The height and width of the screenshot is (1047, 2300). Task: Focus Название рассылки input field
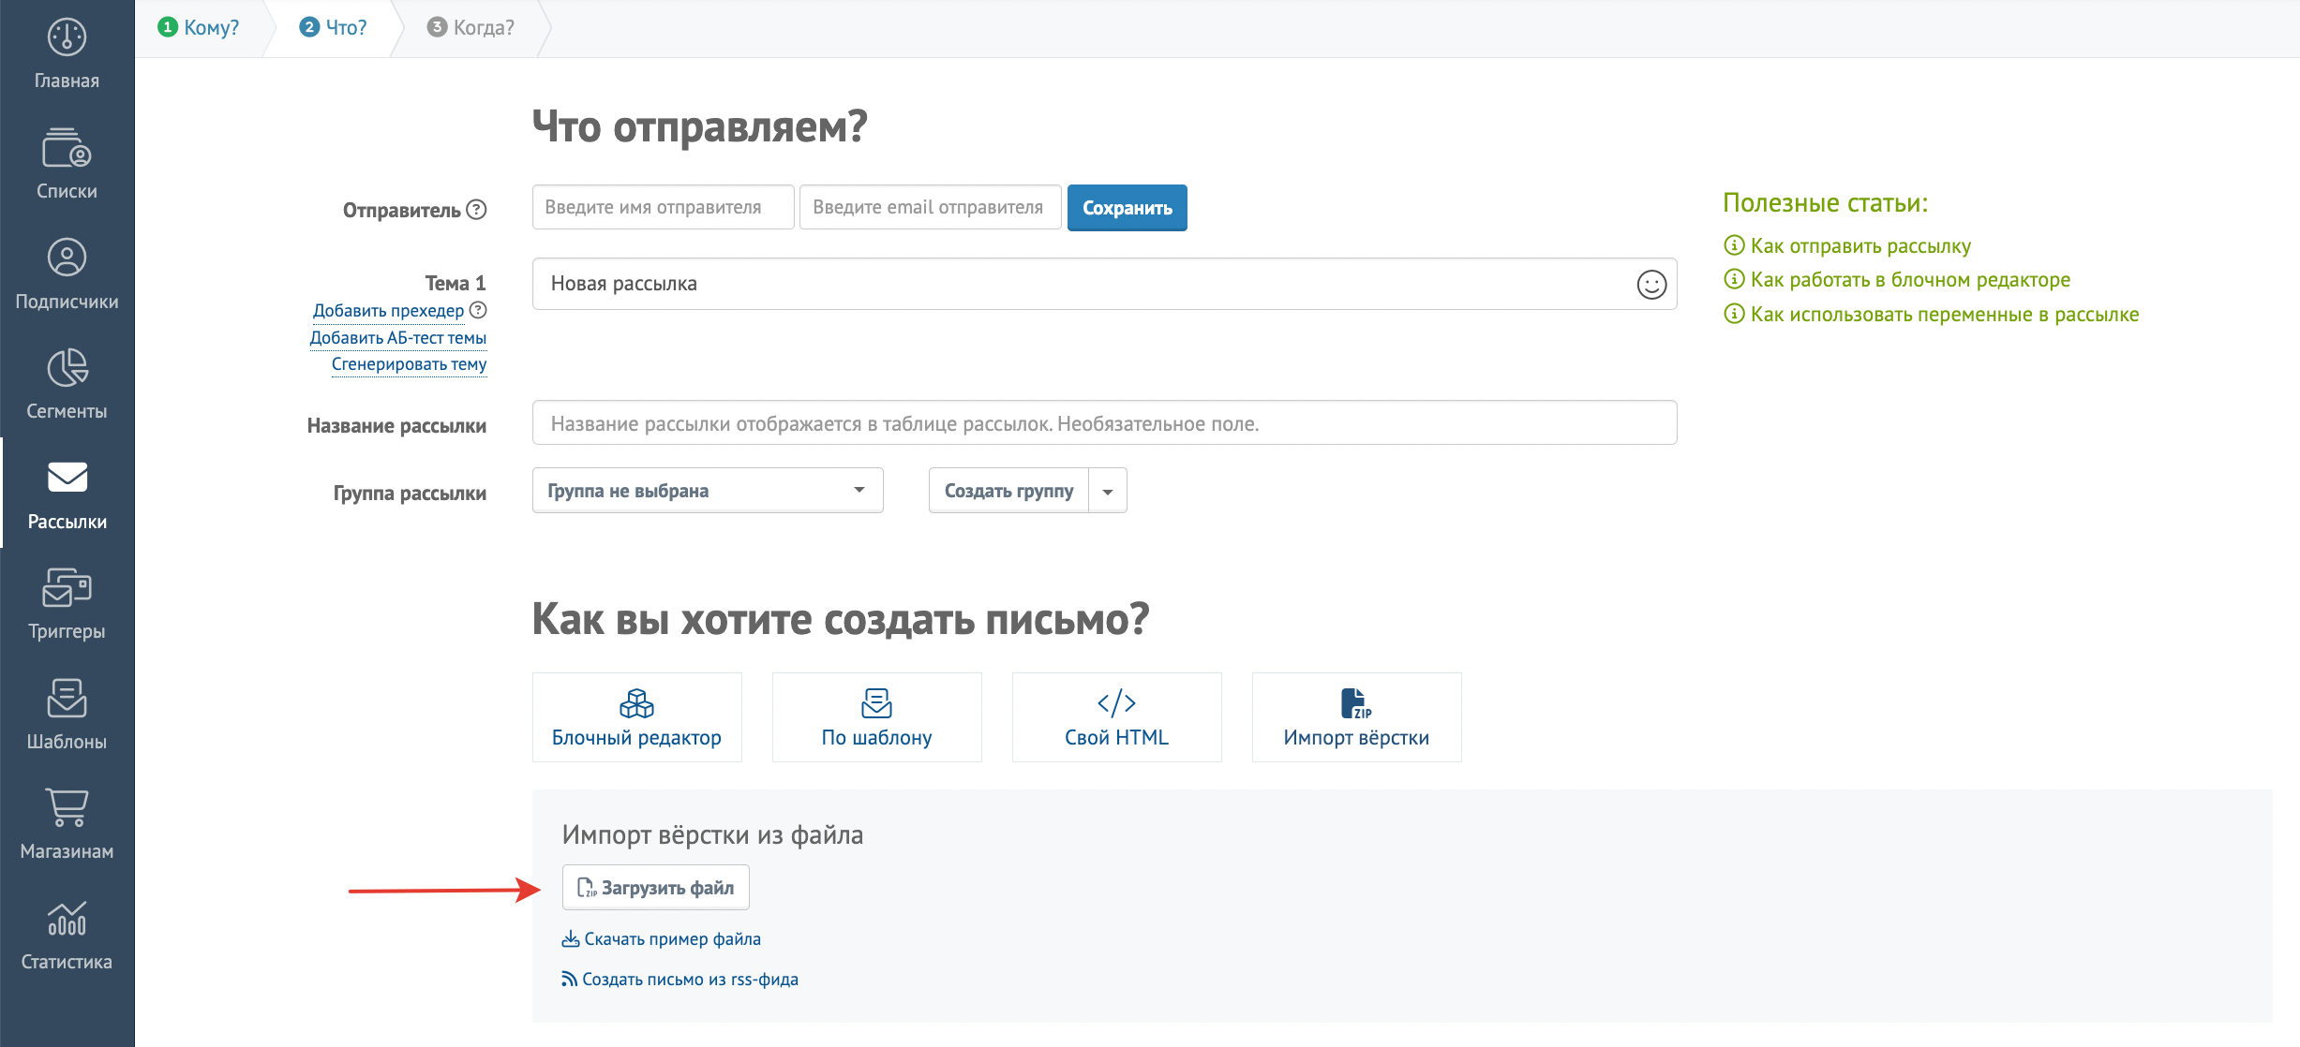(1105, 423)
